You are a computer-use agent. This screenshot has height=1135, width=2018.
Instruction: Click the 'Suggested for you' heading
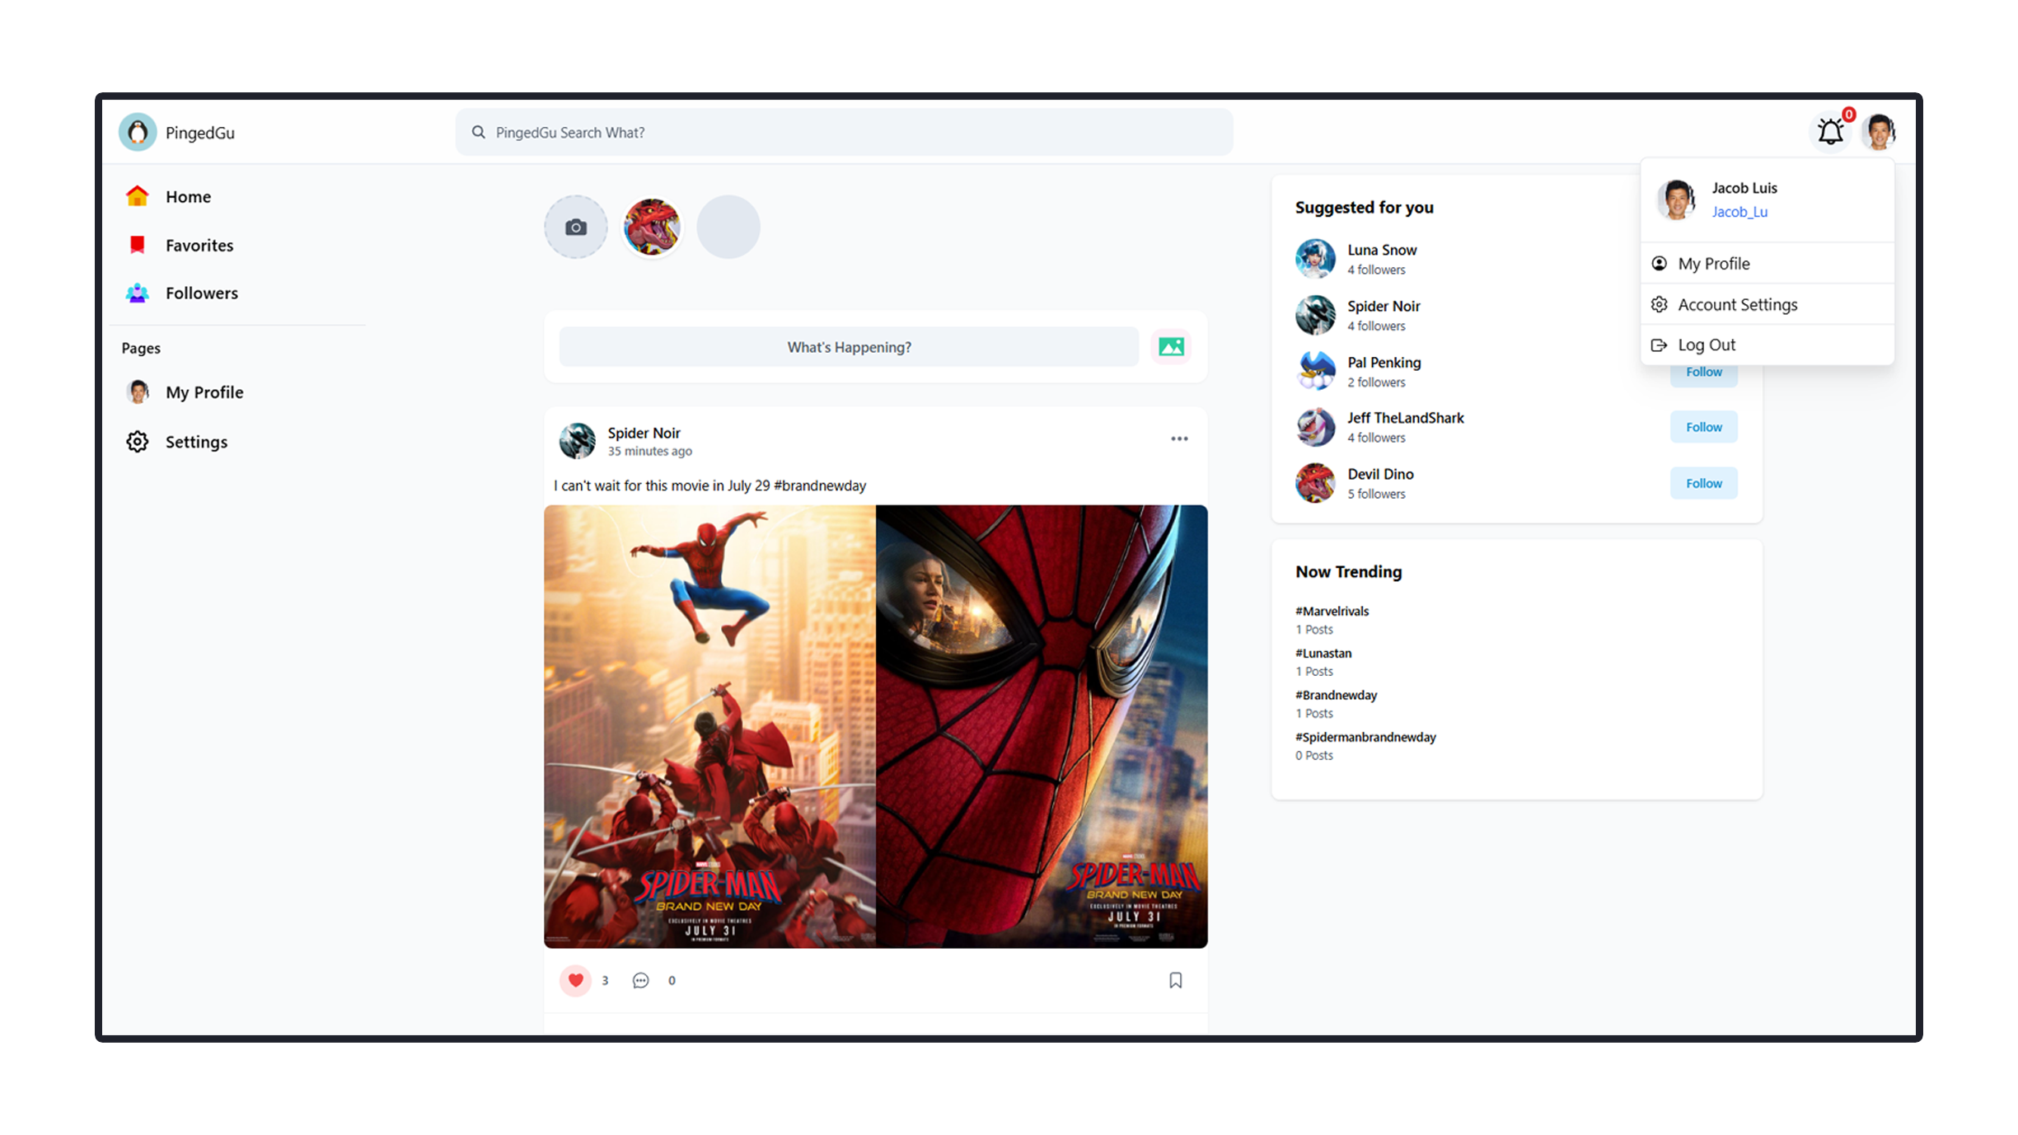[x=1364, y=208]
